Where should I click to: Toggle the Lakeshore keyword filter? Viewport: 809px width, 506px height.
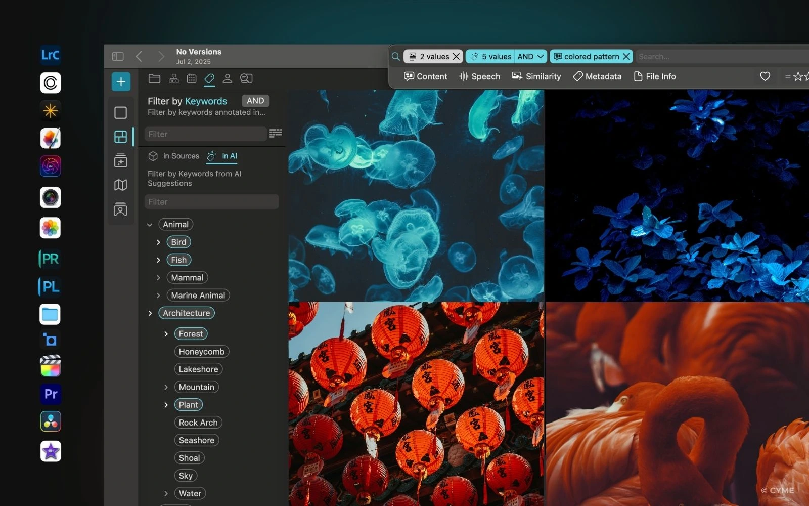click(199, 369)
